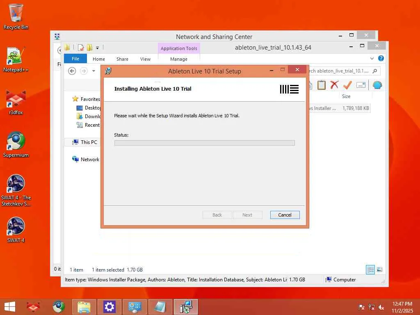The width and height of the screenshot is (420, 315).
Task: Click the installation status progress bar
Action: tap(204, 143)
